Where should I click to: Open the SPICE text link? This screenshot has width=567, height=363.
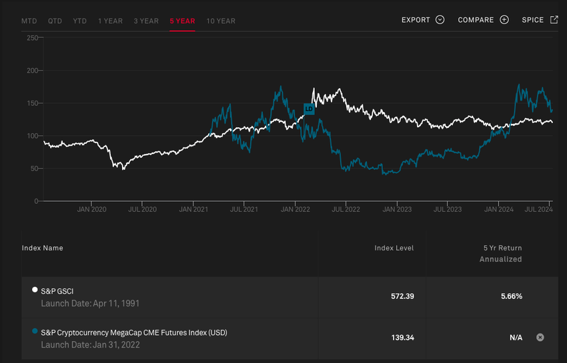[533, 20]
